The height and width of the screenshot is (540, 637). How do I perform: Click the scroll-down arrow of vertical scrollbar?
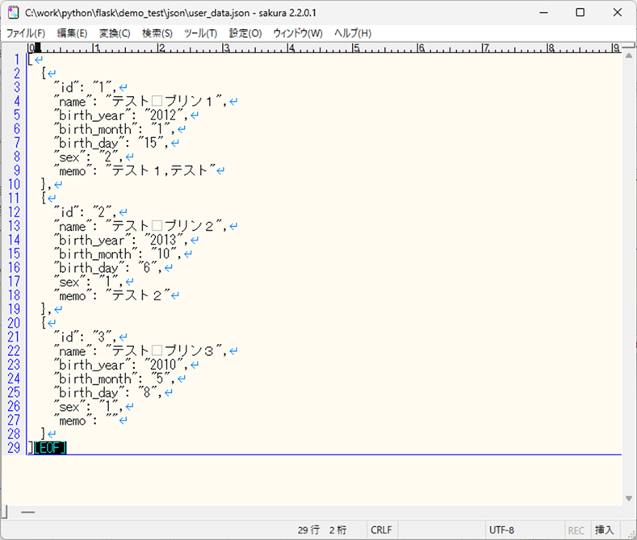click(x=629, y=499)
